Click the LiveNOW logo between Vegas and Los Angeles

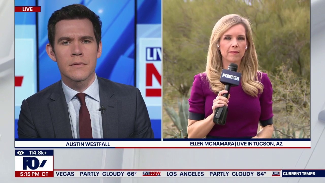[151, 174]
